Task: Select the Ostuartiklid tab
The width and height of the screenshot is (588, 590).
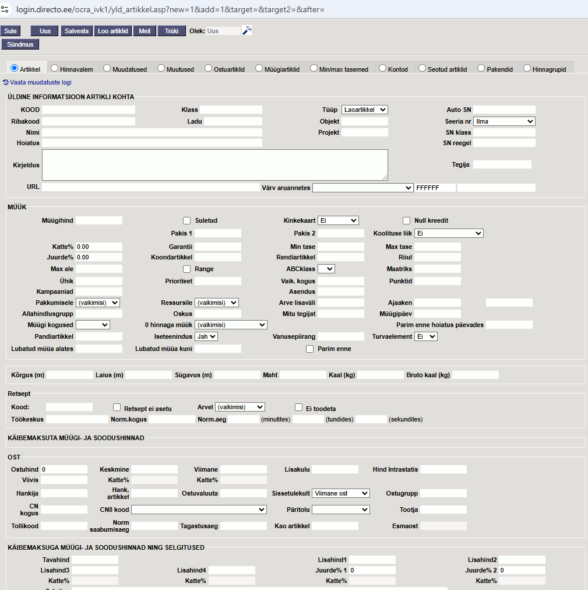Action: 224,69
